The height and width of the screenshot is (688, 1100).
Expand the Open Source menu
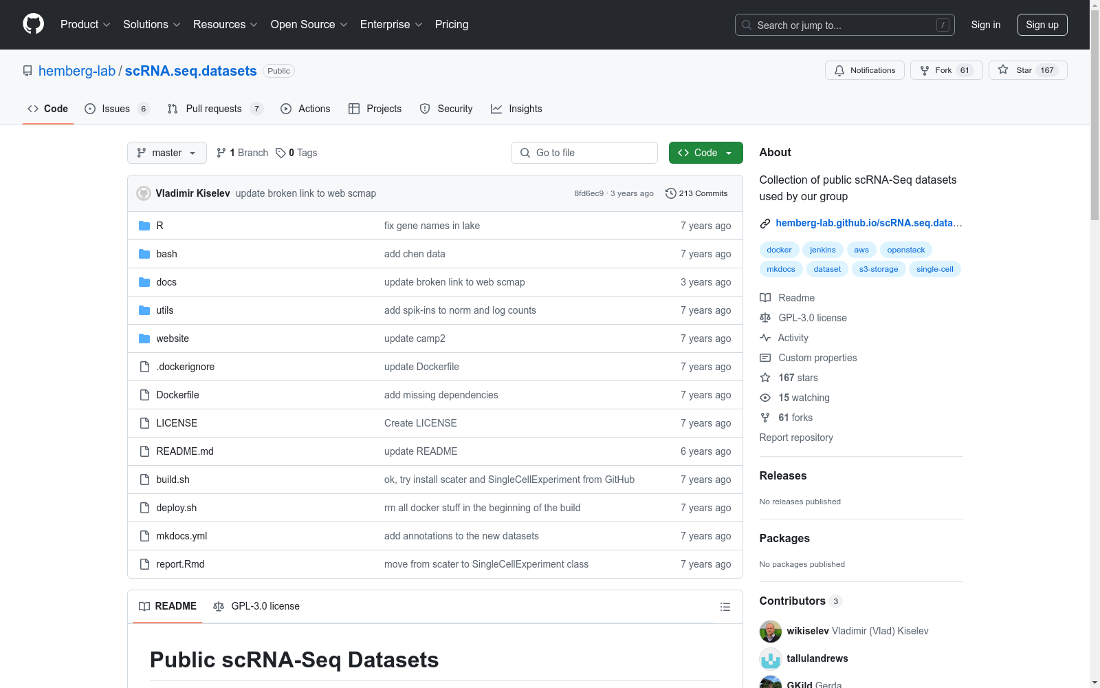click(309, 25)
